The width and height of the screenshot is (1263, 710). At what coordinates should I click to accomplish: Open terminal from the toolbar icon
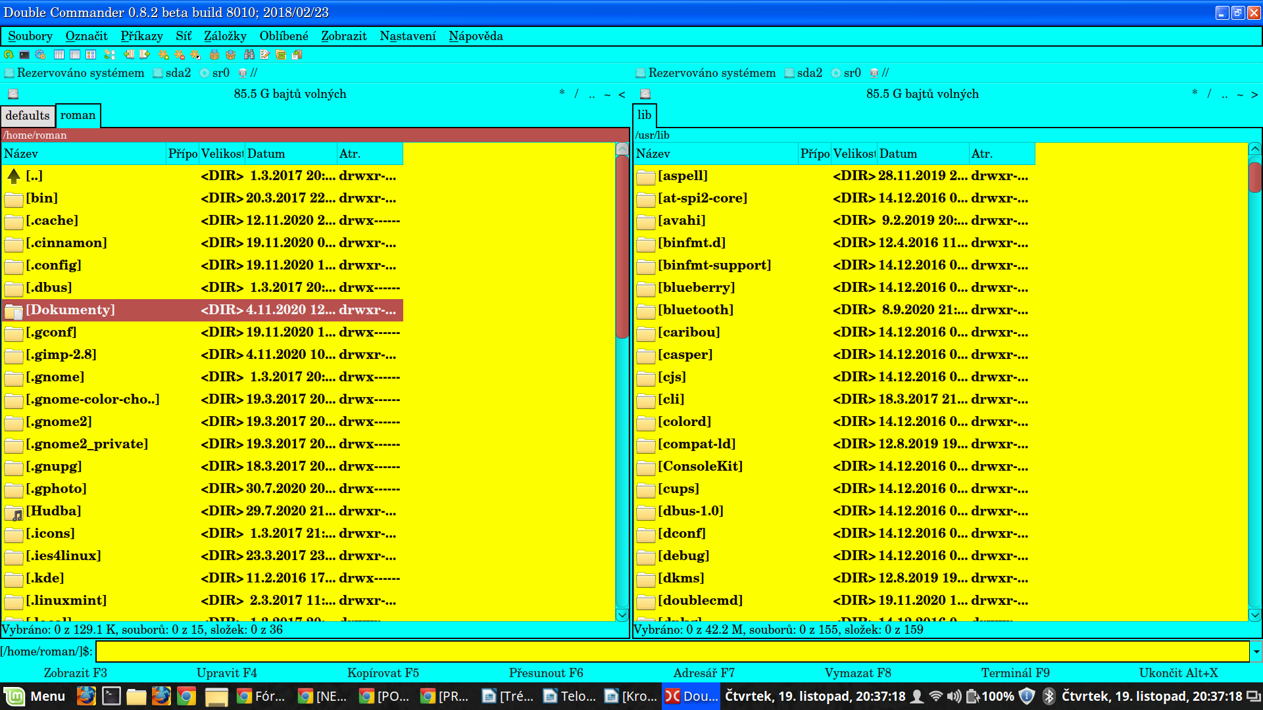pos(24,55)
